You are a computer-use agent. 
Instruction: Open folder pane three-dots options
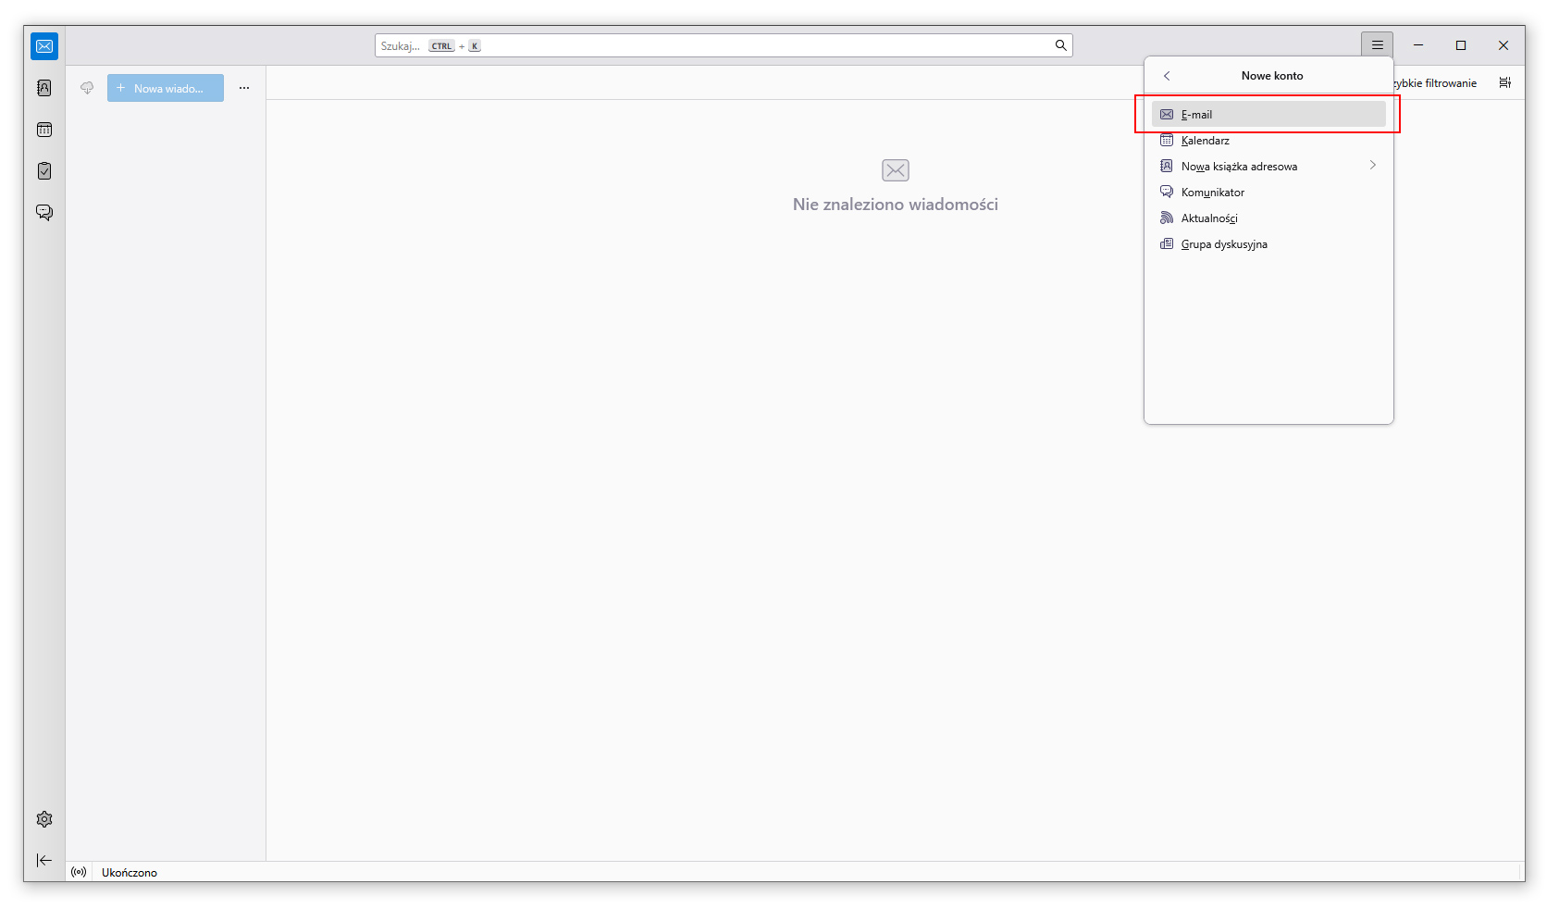(244, 88)
